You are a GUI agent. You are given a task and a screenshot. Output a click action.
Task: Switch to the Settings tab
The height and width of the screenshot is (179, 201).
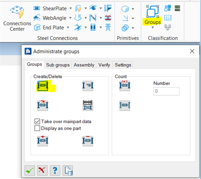coord(123,65)
